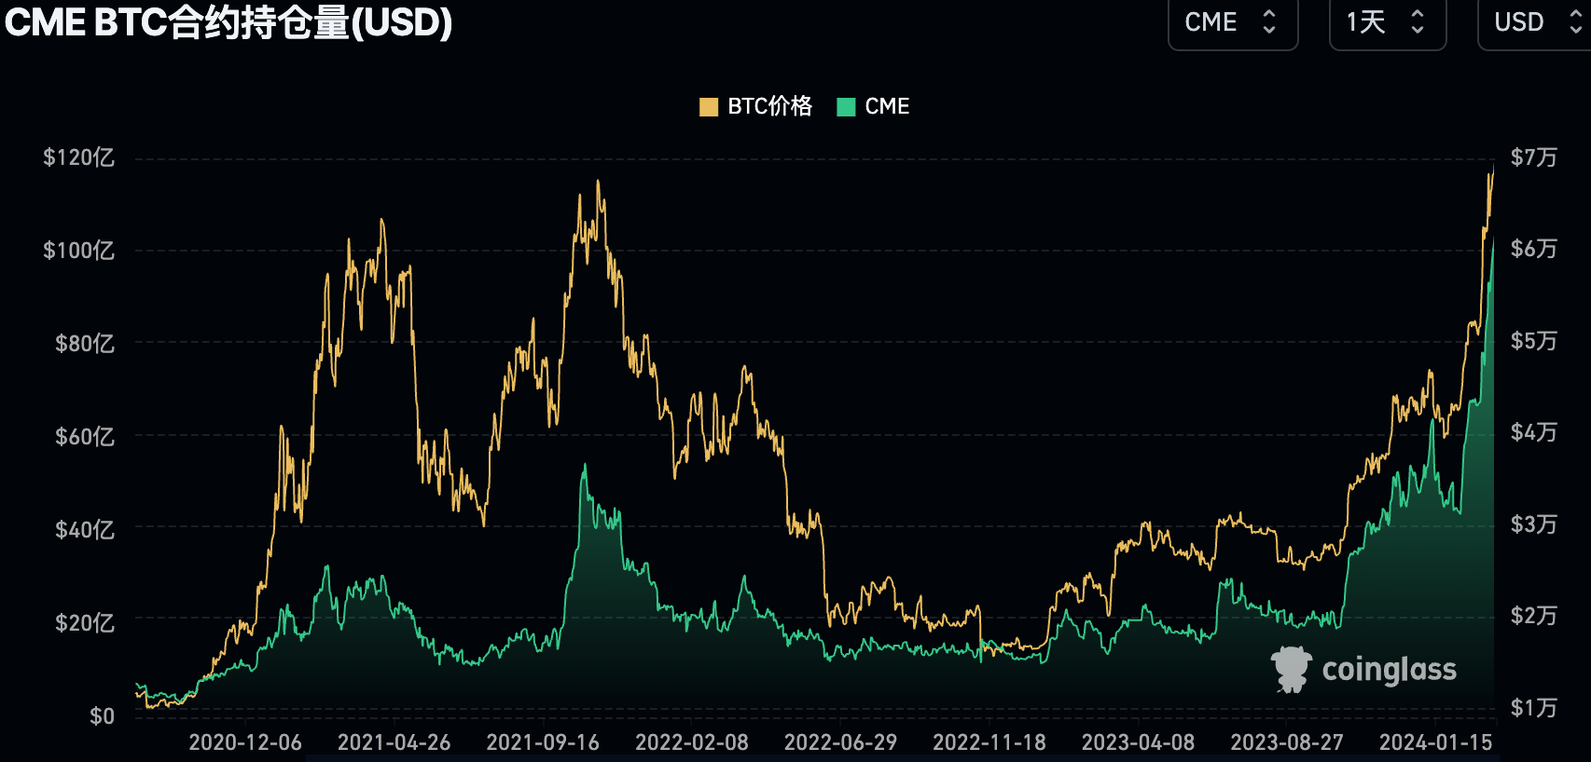The image size is (1591, 762).
Task: Click the 2023-04-08 date label
Action: (x=1138, y=742)
